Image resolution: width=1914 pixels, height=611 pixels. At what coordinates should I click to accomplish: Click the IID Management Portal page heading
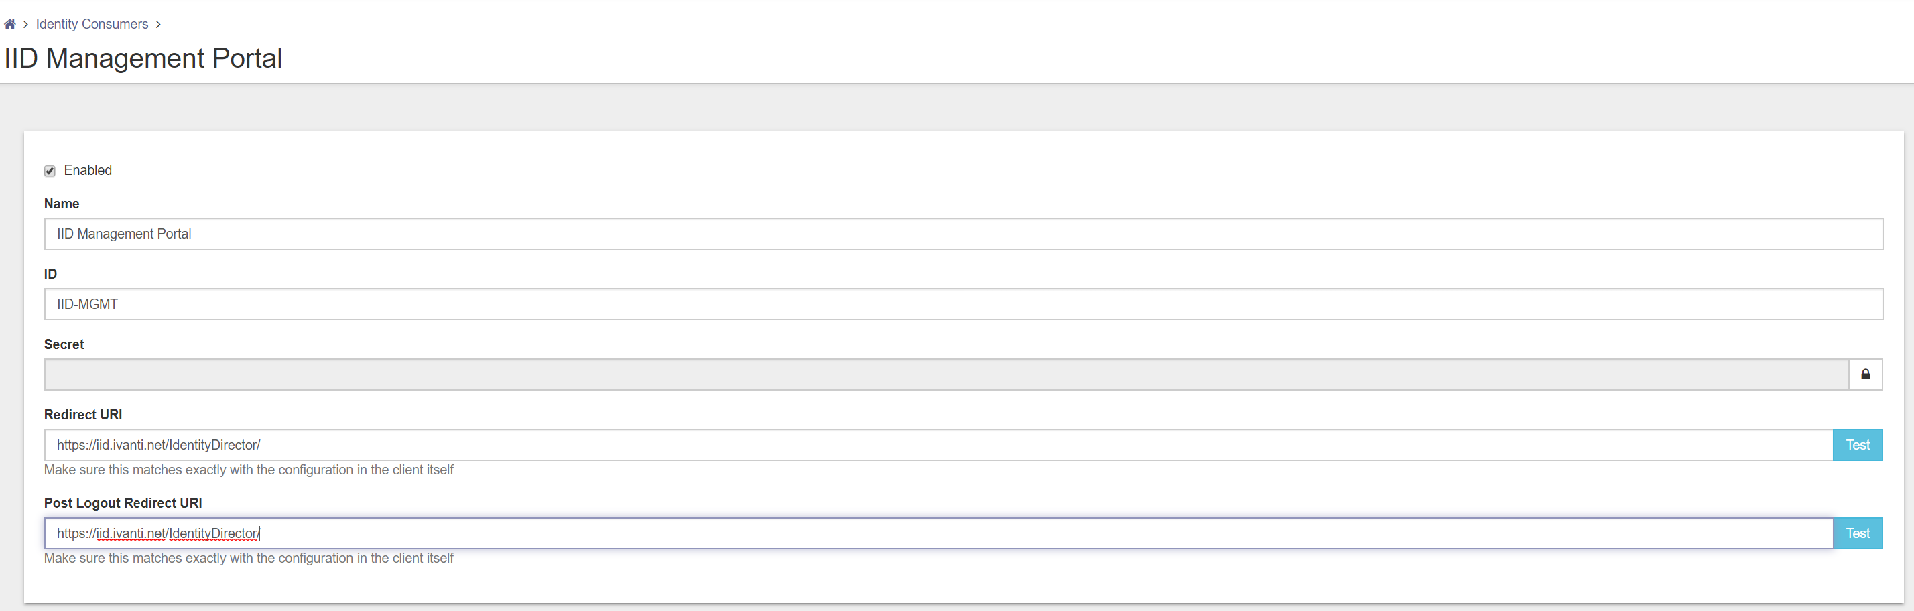(143, 58)
